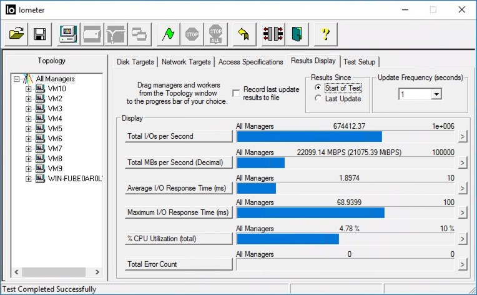Click Average I/O Response Time (ms) button
Image resolution: width=477 pixels, height=295 pixels.
[179, 188]
